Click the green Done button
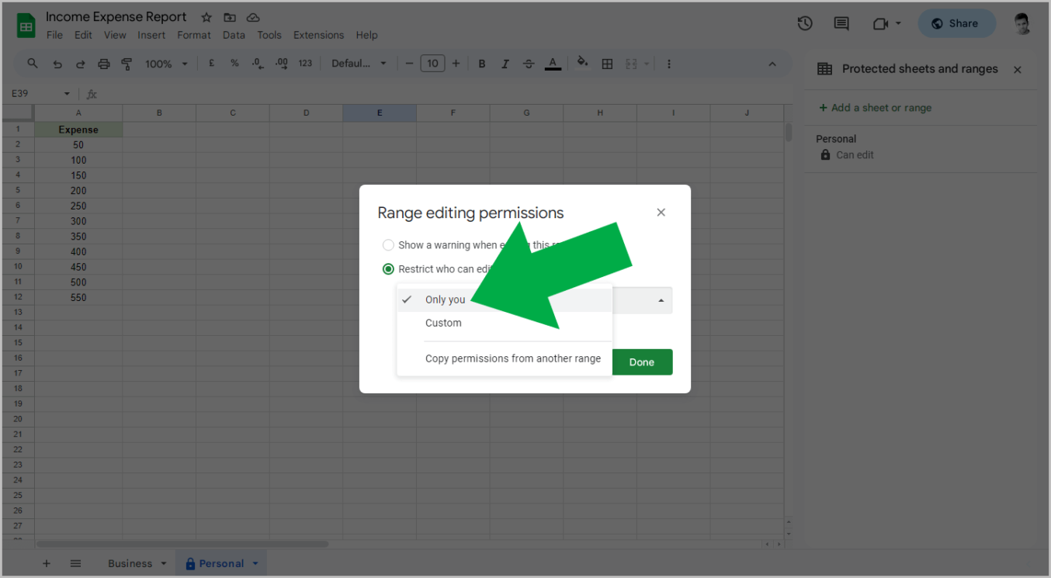Image resolution: width=1051 pixels, height=578 pixels. point(642,362)
